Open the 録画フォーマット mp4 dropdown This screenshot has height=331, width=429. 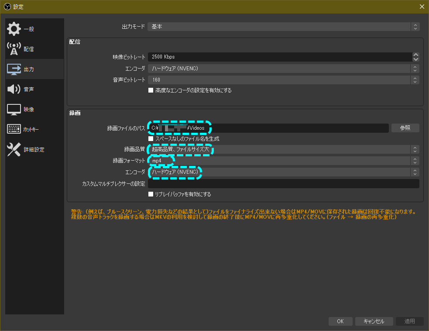[x=283, y=161]
